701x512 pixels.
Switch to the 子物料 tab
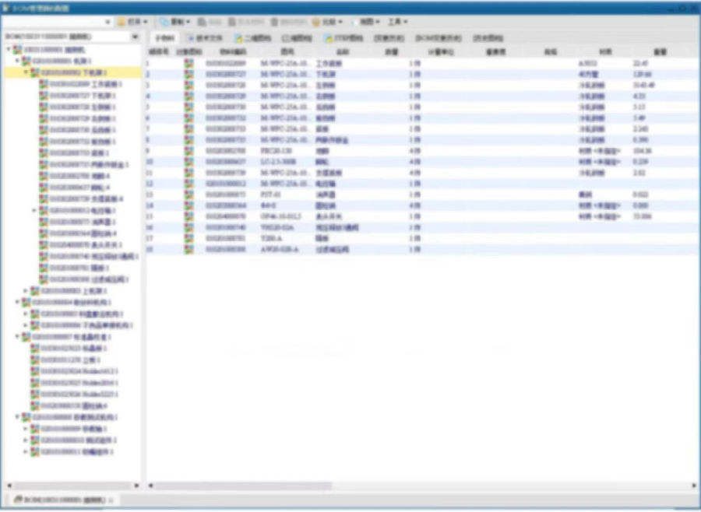tap(164, 38)
